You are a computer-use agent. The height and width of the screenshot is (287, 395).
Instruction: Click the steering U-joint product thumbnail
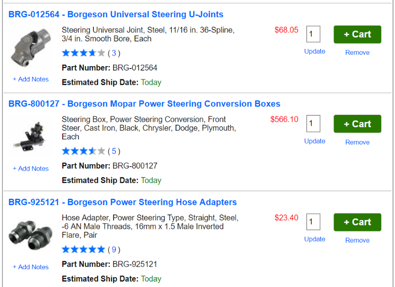(30, 48)
